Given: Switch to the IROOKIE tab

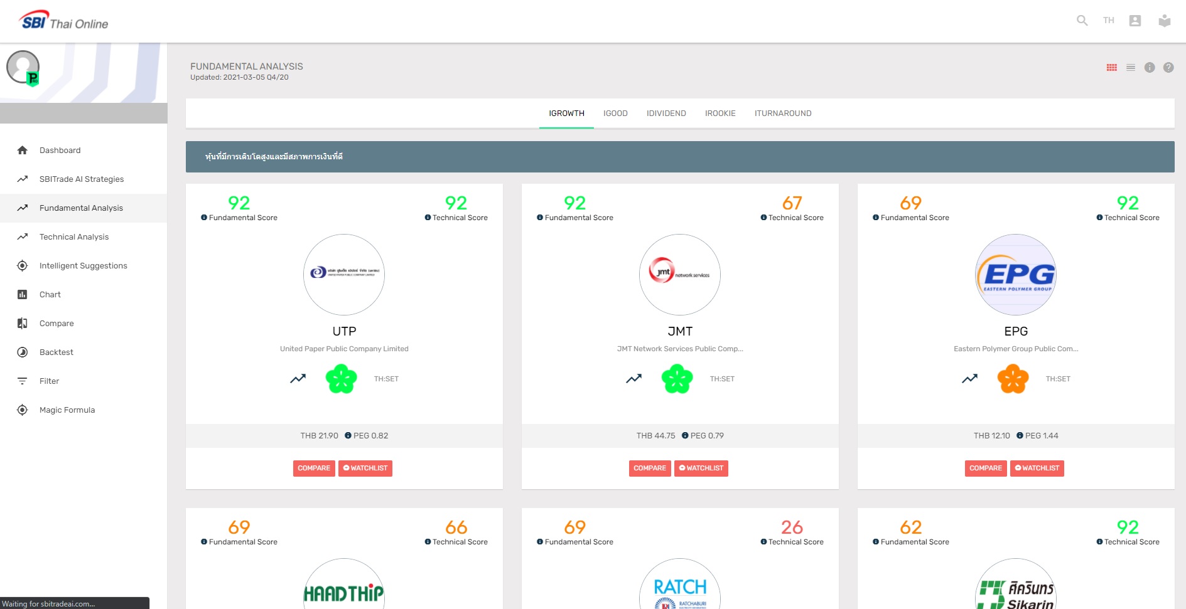Looking at the screenshot, I should (720, 114).
